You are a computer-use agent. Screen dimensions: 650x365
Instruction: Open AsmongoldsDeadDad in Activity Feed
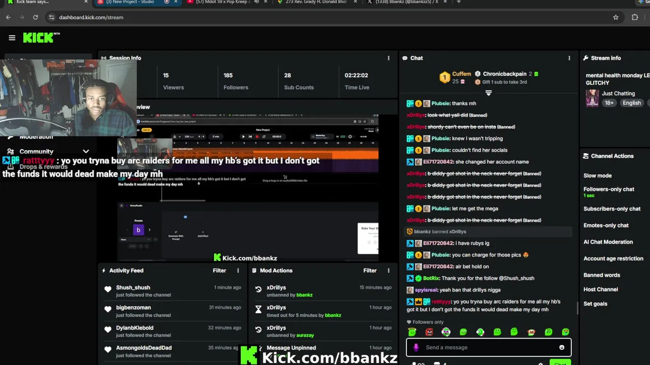[x=144, y=348]
